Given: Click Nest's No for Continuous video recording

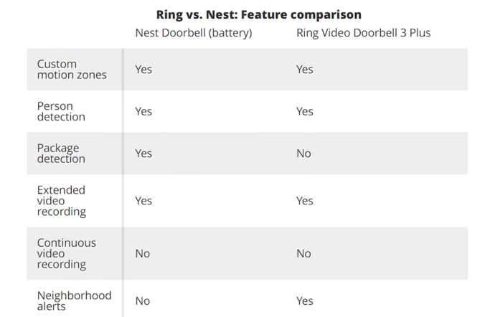Looking at the screenshot, I should 143,254.
